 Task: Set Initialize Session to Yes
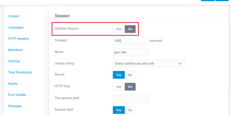tap(119, 29)
